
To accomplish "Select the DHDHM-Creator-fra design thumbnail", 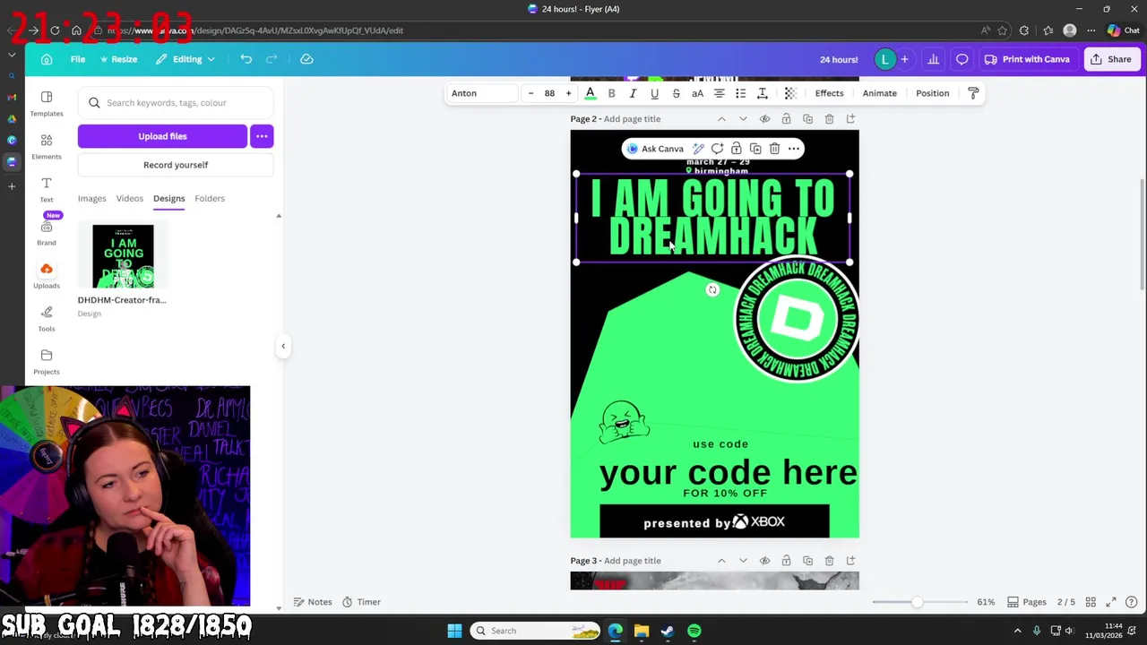I will click(123, 257).
